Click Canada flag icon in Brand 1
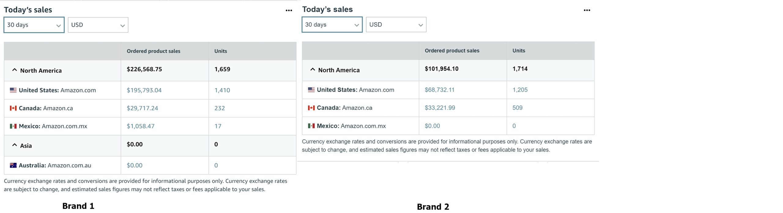The height and width of the screenshot is (213, 783). point(13,108)
